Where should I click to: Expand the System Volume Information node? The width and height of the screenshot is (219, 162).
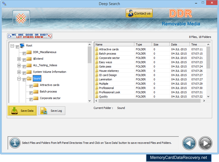(x=19, y=72)
